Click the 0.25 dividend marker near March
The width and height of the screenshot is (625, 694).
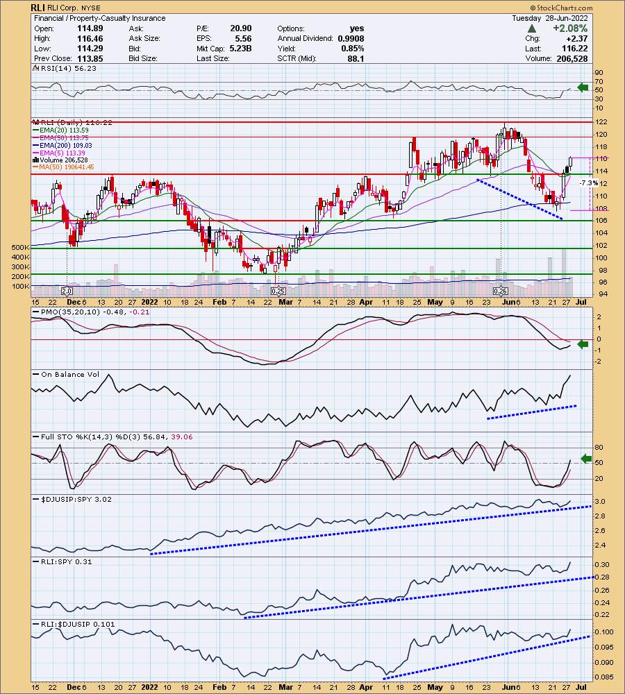[278, 291]
